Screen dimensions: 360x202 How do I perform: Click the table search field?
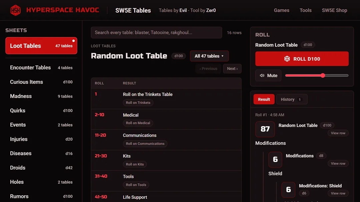[x=156, y=33]
